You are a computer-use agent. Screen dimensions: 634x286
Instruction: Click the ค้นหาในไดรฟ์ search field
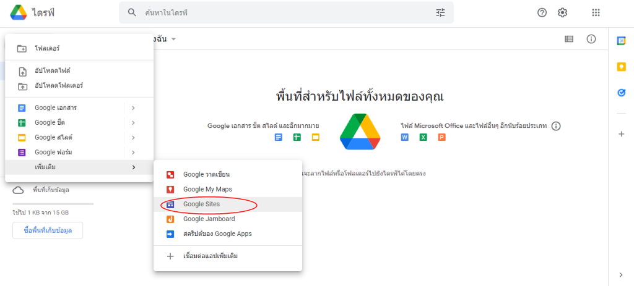[279, 12]
